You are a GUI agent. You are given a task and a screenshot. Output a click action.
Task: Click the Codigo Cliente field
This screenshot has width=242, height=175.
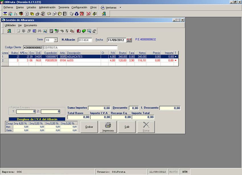pos(33,48)
